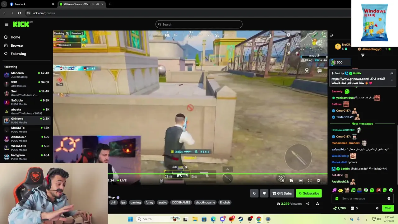View channel points balance 1,700
This screenshot has width=398, height=224.
(339, 208)
